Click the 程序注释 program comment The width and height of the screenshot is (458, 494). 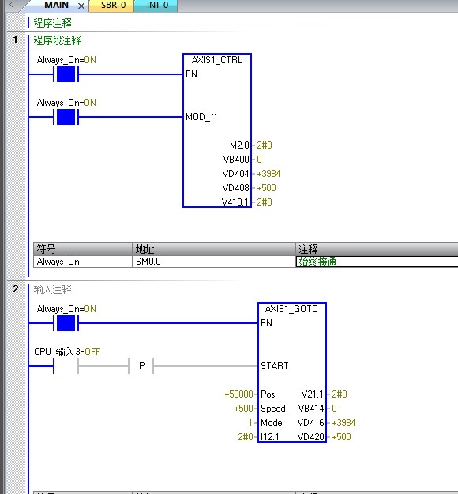53,23
